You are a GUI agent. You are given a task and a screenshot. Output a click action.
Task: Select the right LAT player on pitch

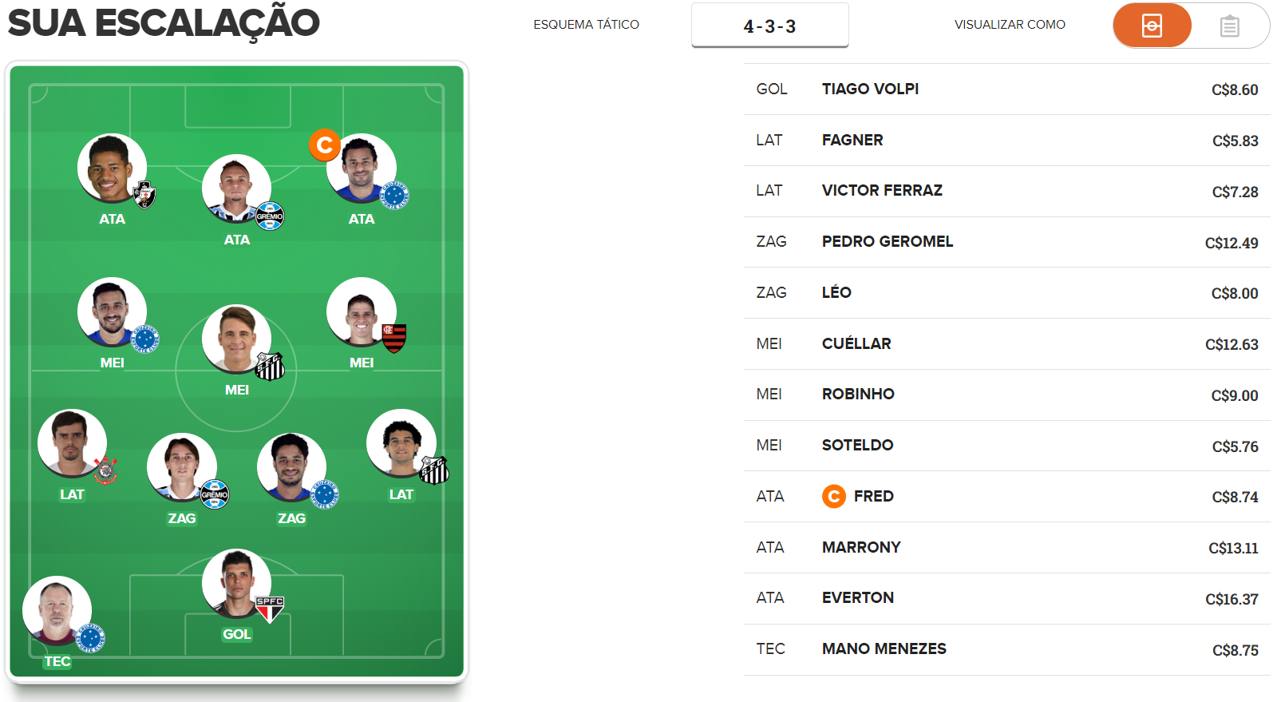point(401,444)
